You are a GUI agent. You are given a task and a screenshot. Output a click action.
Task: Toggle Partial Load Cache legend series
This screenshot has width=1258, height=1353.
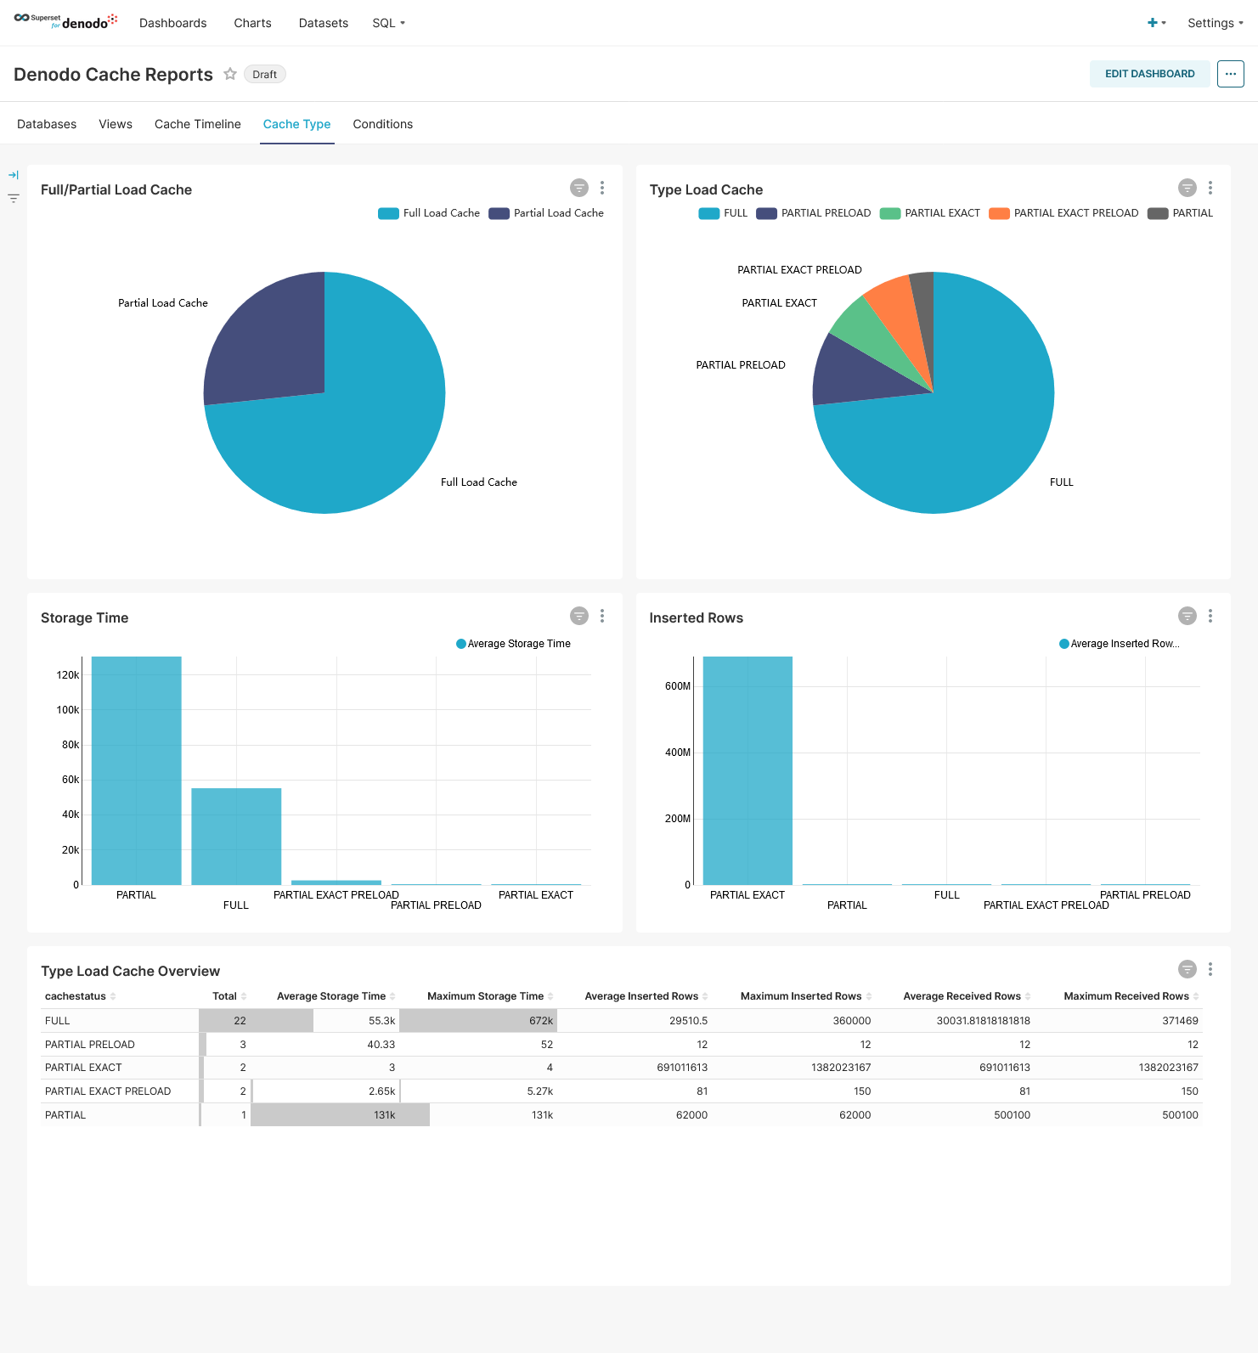click(546, 213)
